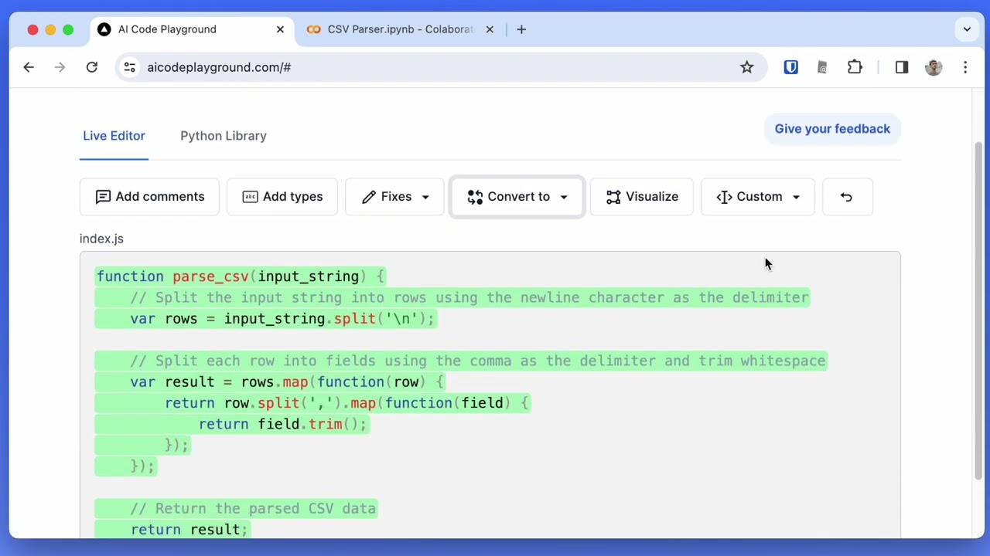Click the address bar URL field
Viewport: 990px width, 556px height.
[x=441, y=67]
